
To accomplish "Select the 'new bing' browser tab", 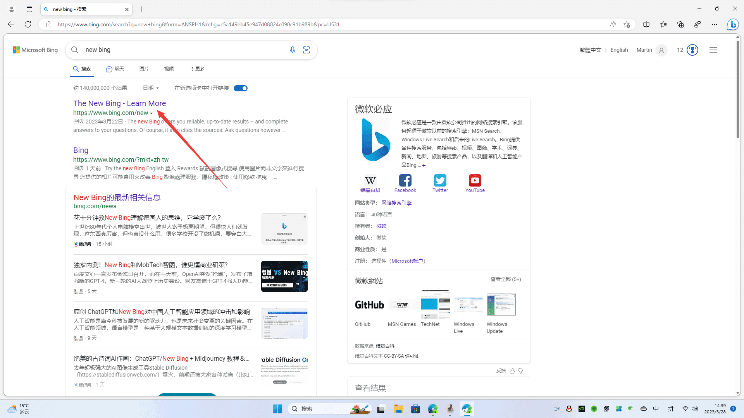I will 86,9.
